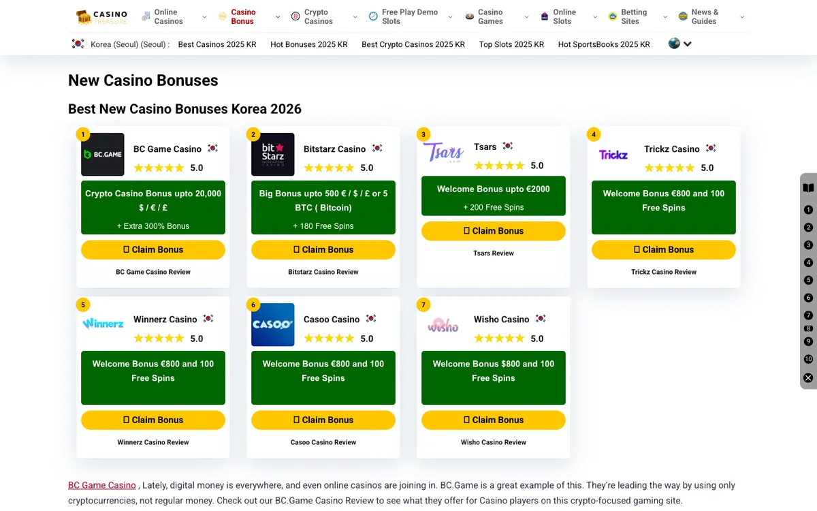Jump to section 8 in side index
Image resolution: width=817 pixels, height=511 pixels.
(808, 328)
